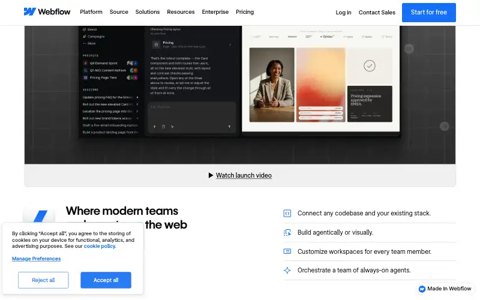Screen dimensions: 480x300
Task: Click the attach file icon in the chat input
Action: (x=163, y=127)
